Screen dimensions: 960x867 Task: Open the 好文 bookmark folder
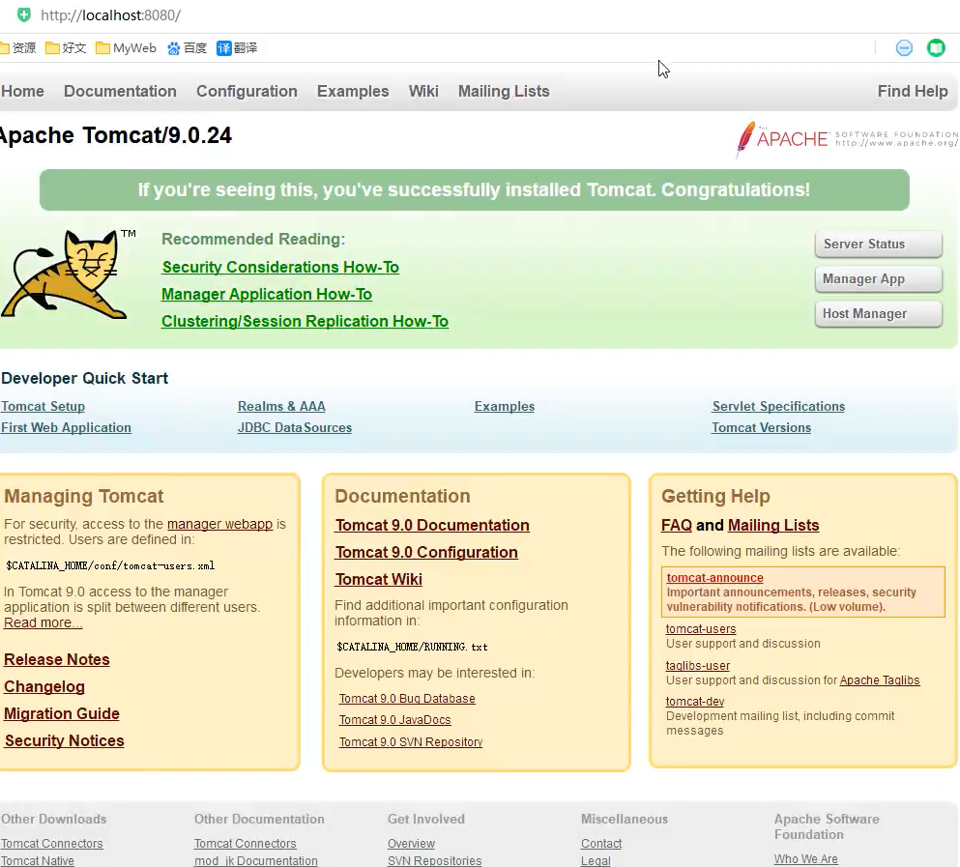tap(66, 47)
